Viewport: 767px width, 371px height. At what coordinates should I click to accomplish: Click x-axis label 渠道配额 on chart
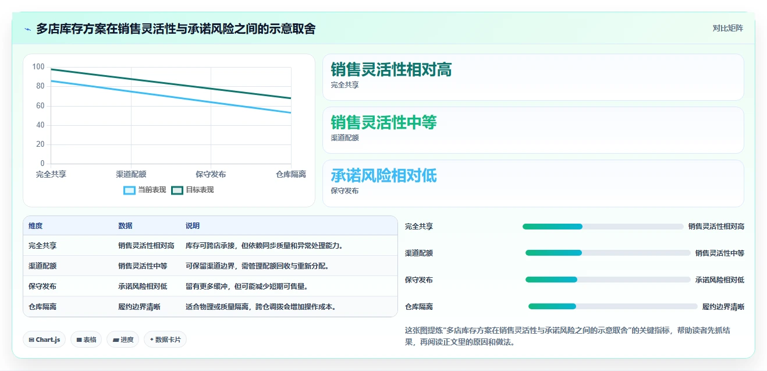tap(131, 174)
